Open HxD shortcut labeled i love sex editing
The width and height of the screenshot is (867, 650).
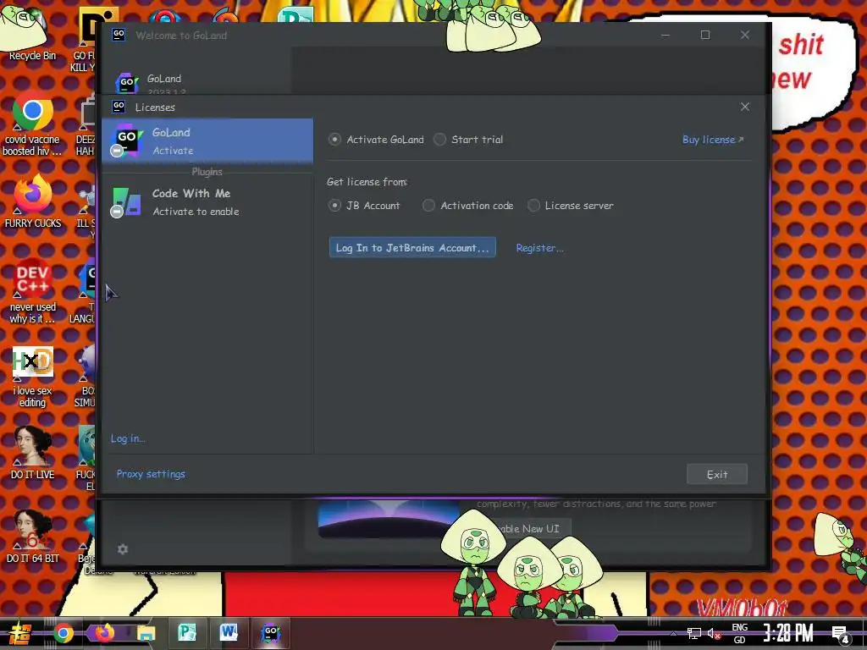point(32,376)
